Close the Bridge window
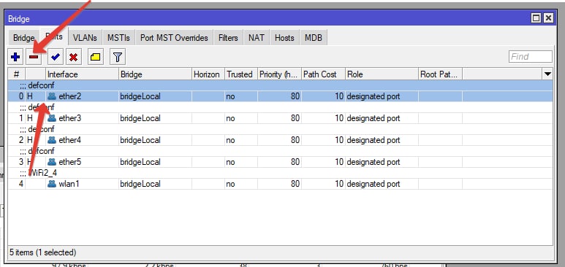 548,18
